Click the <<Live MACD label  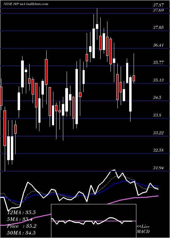click(x=143, y=229)
